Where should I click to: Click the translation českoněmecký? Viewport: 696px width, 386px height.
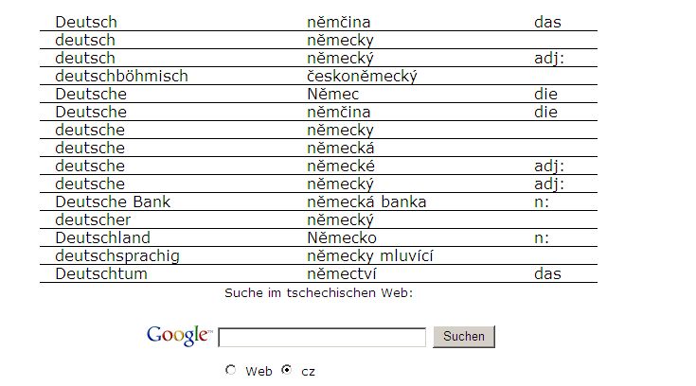point(362,76)
